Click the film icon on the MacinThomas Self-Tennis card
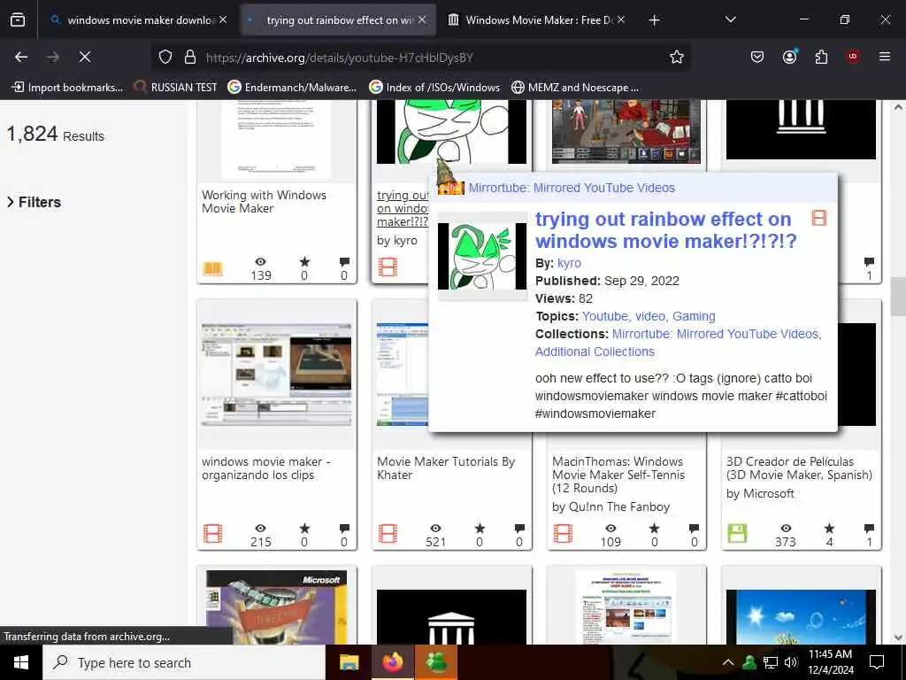 point(563,534)
